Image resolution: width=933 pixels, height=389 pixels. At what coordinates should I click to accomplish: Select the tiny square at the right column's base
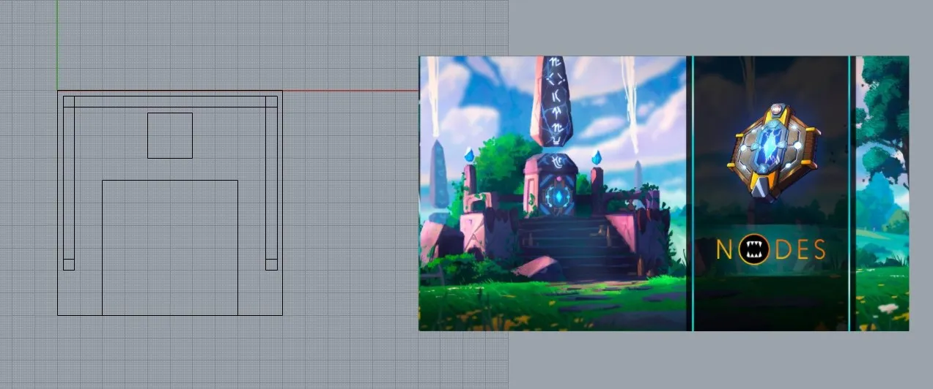[271, 265]
